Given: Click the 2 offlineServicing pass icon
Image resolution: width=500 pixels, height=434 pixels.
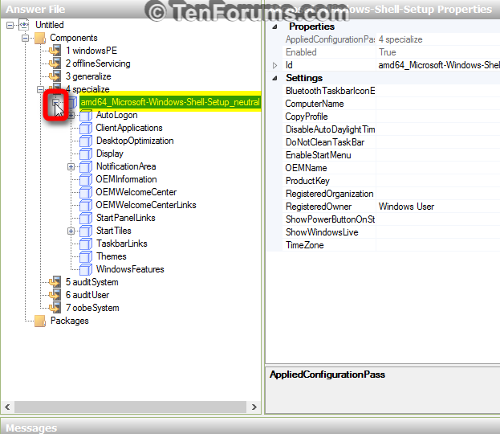Looking at the screenshot, I should pos(55,63).
